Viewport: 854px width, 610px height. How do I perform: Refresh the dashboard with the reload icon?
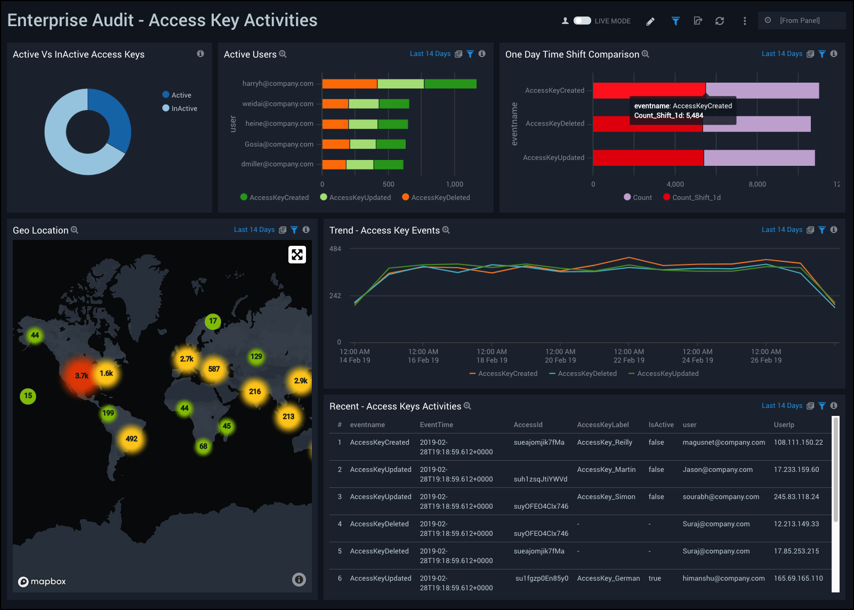(720, 21)
